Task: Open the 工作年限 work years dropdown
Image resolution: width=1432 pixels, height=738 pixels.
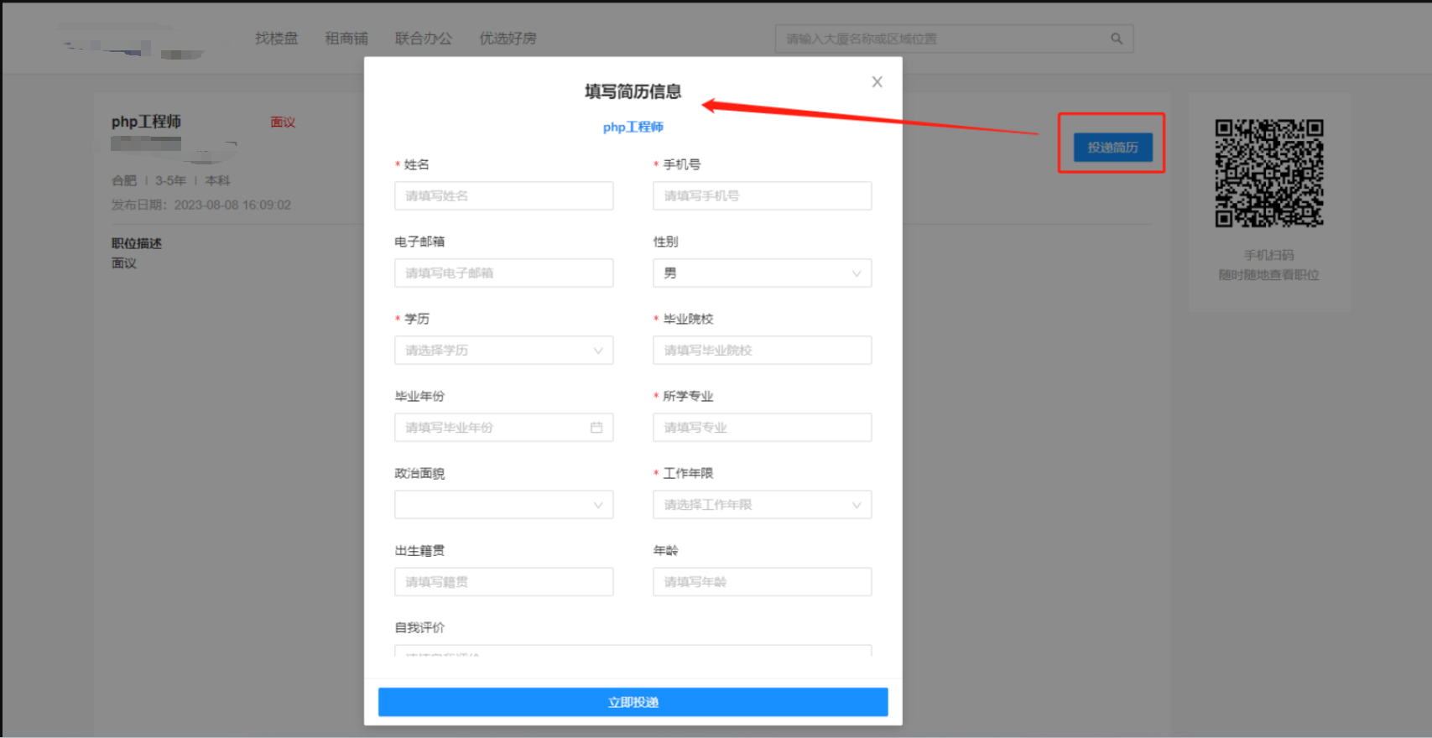Action: [762, 505]
